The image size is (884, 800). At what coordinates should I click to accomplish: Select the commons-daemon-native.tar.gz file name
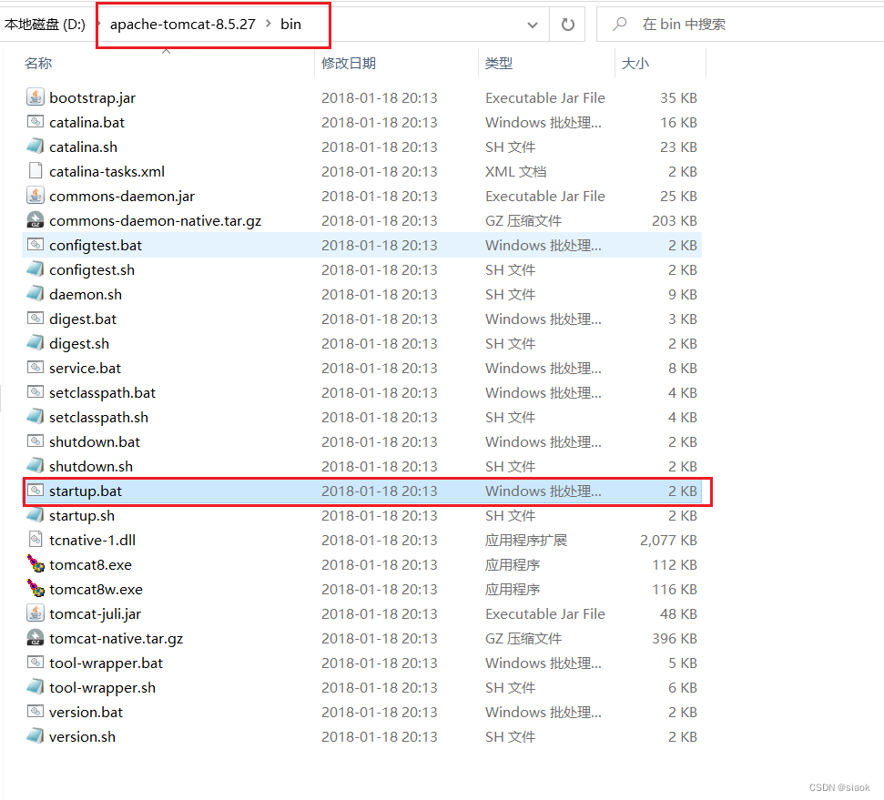click(156, 221)
